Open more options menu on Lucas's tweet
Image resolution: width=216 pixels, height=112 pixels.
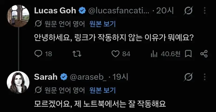tap(205, 10)
